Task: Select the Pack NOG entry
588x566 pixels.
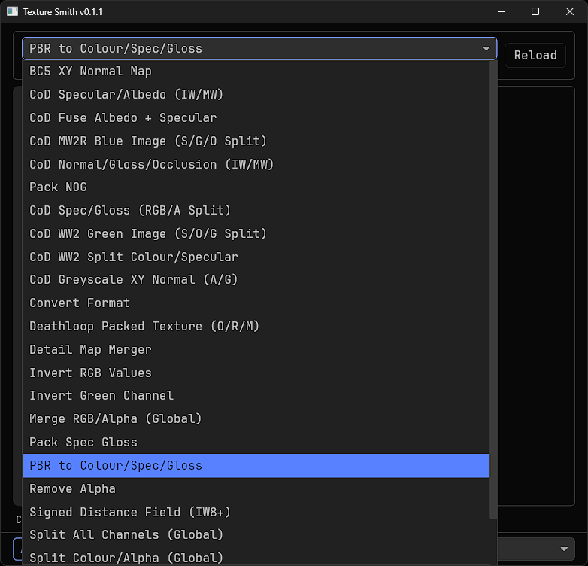Action: [x=256, y=187]
